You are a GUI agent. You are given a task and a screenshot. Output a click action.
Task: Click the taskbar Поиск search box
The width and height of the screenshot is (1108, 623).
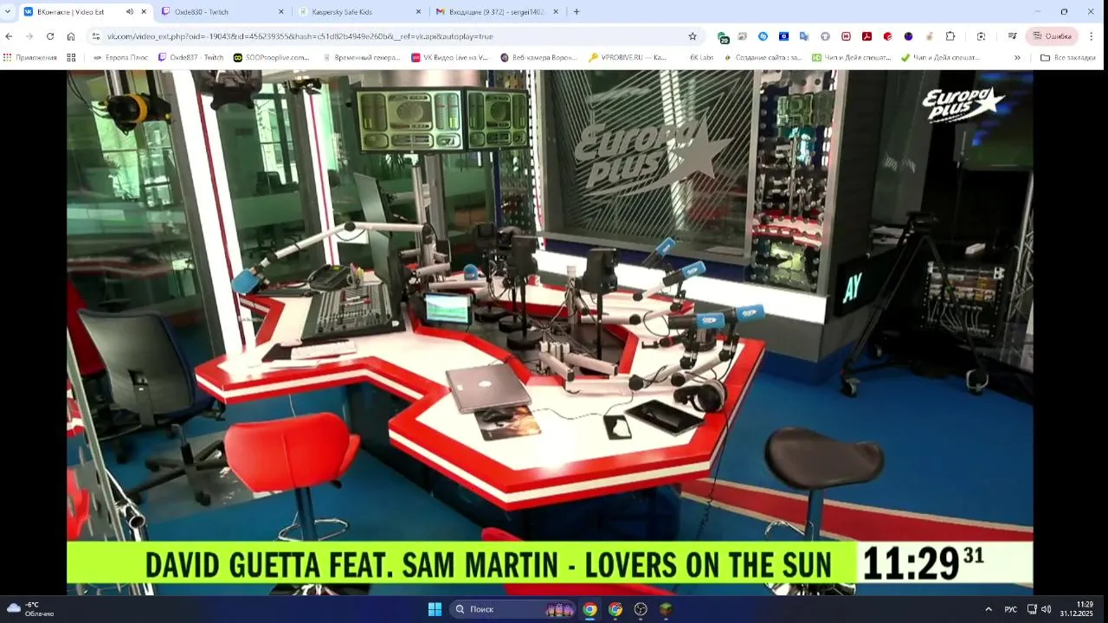pyautogui.click(x=514, y=609)
